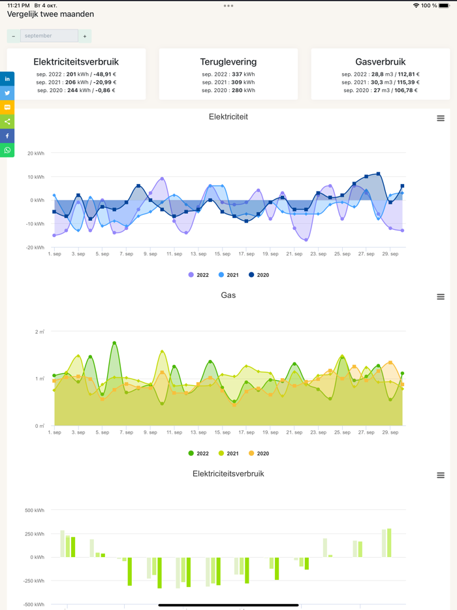457x610 pixels.
Task: Open Elektriciteitsverbruik chart hamburger menu
Action: [x=440, y=475]
